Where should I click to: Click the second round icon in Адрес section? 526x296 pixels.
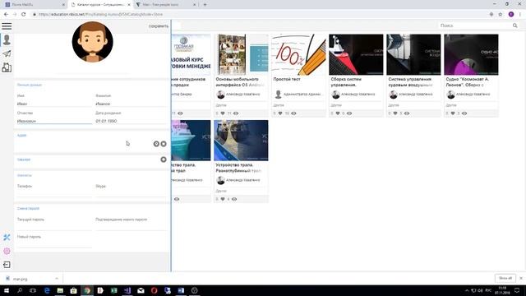click(164, 144)
